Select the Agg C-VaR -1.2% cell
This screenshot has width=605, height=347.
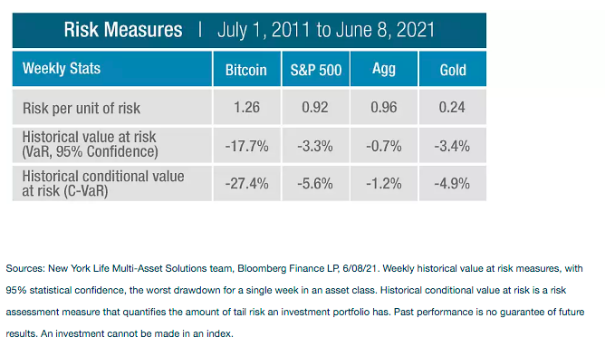(x=384, y=183)
